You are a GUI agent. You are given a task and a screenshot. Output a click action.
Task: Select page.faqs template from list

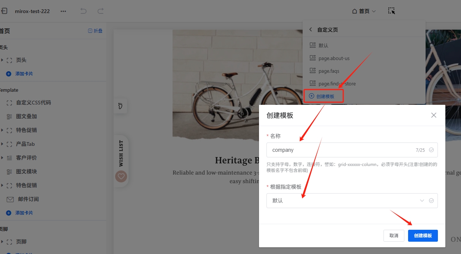[329, 71]
